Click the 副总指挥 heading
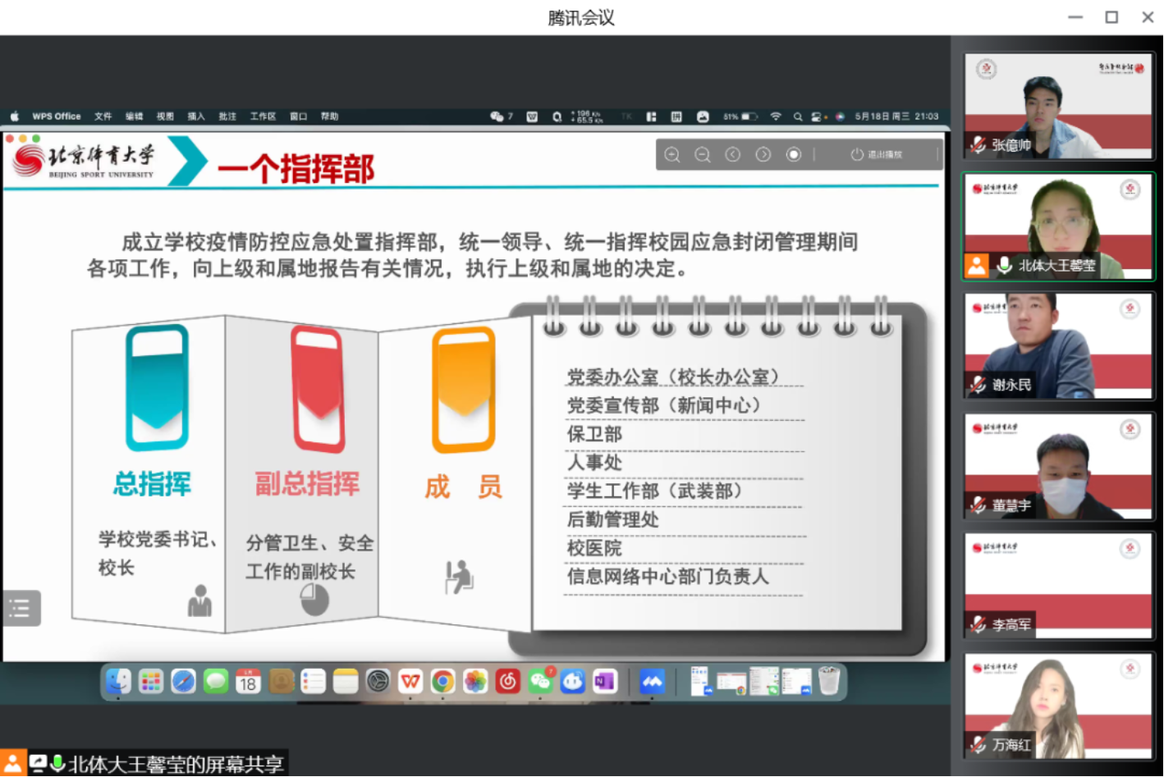 point(307,484)
